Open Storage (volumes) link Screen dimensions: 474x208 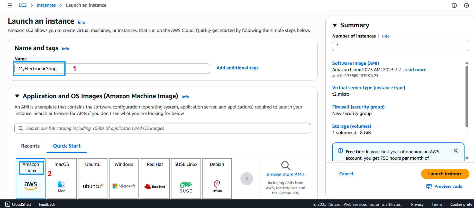pos(352,126)
